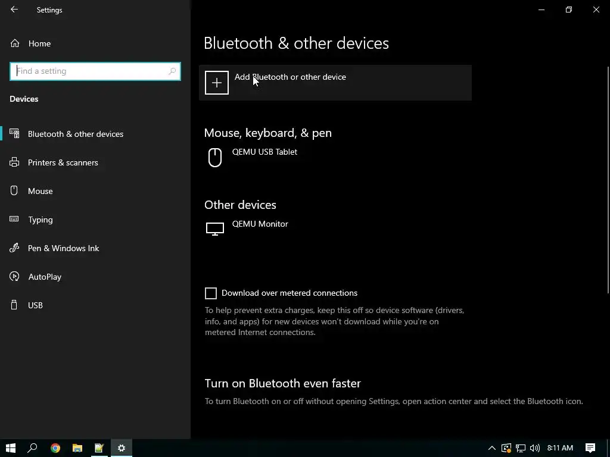Open the clock showing 8:11 AM

(x=560, y=448)
